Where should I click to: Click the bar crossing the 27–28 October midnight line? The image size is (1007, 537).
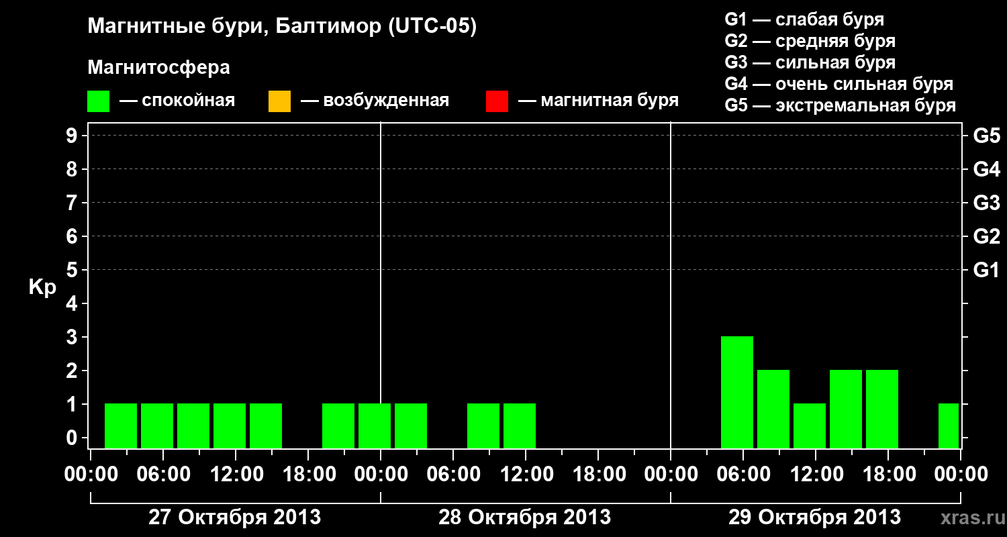(375, 426)
